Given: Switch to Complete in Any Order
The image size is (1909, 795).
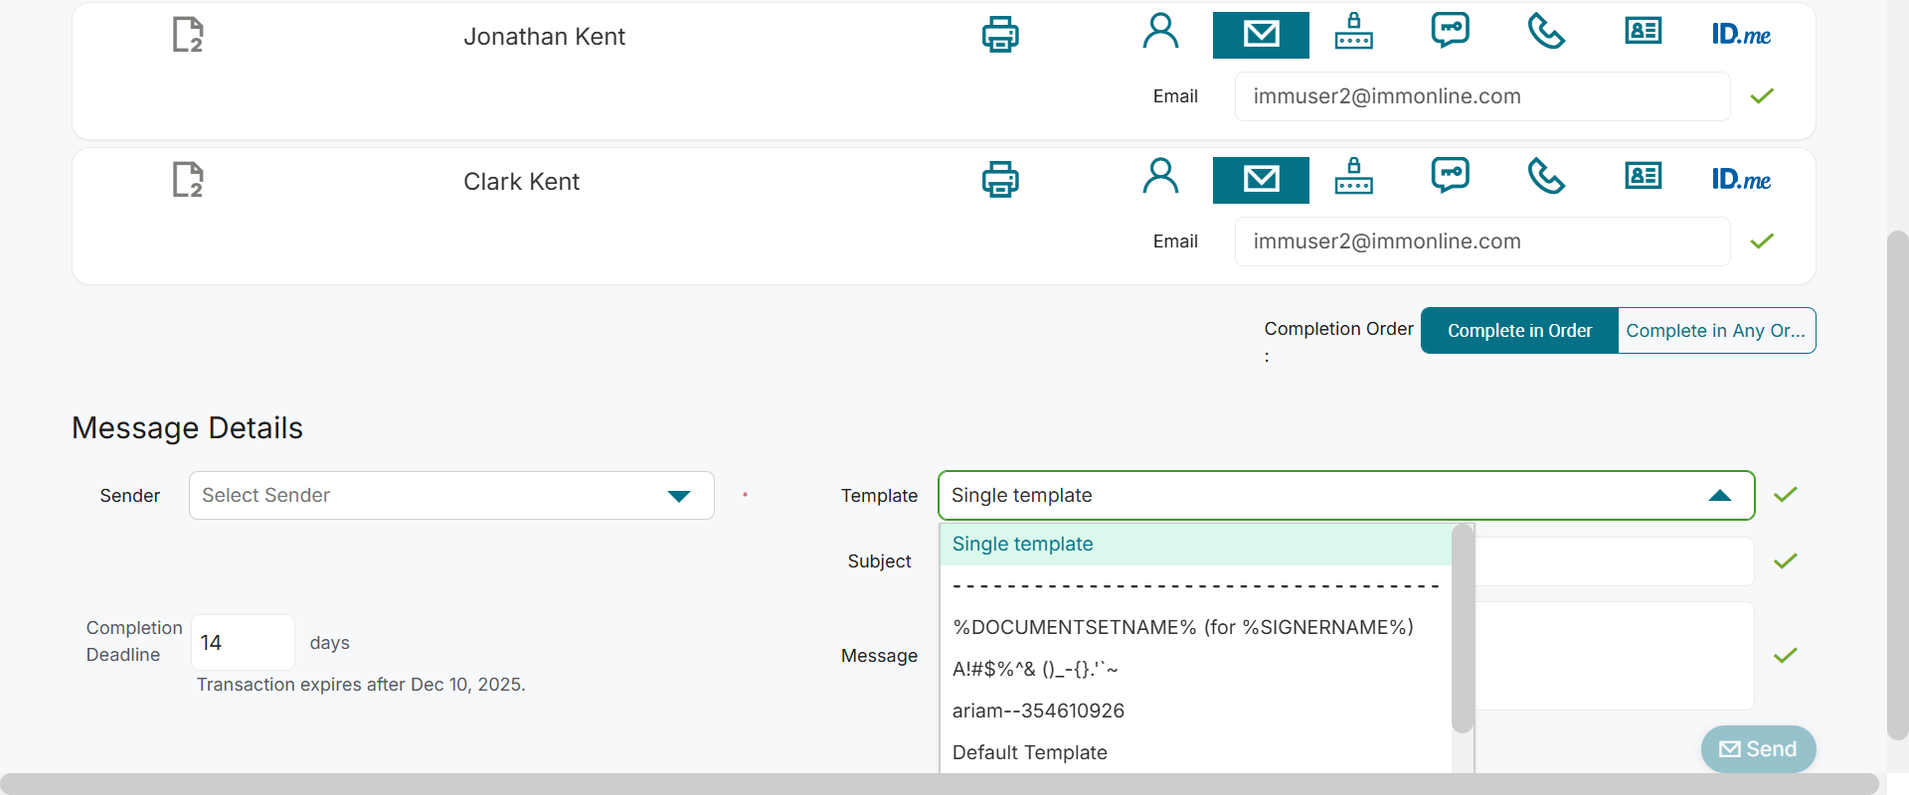Looking at the screenshot, I should [1715, 331].
